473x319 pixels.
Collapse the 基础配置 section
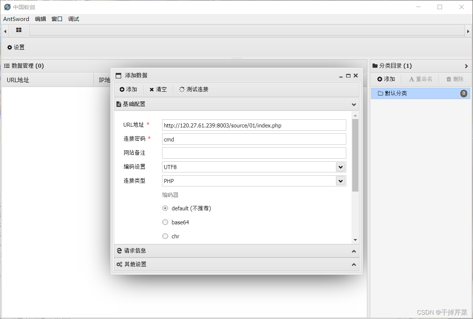[354, 104]
